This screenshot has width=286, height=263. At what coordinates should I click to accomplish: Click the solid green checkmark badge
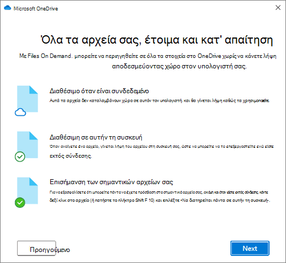click(20, 202)
